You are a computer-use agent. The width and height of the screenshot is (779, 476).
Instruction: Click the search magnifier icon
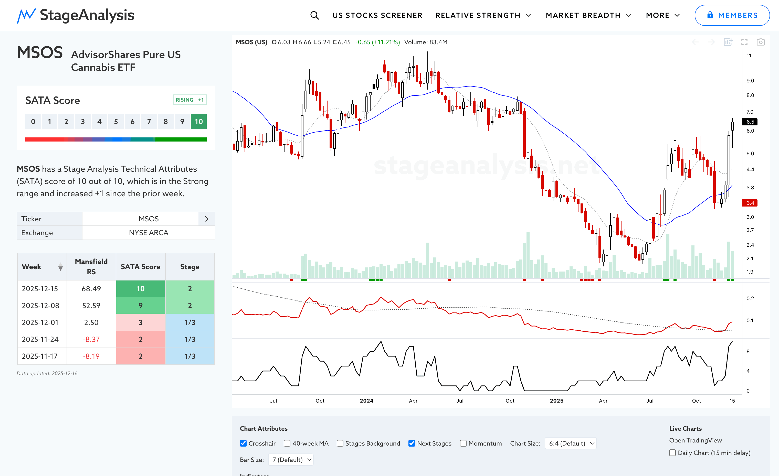[x=314, y=15]
